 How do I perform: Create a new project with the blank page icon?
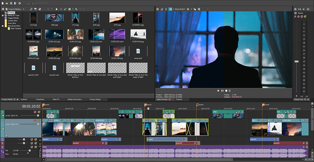pyautogui.click(x=2, y=3)
